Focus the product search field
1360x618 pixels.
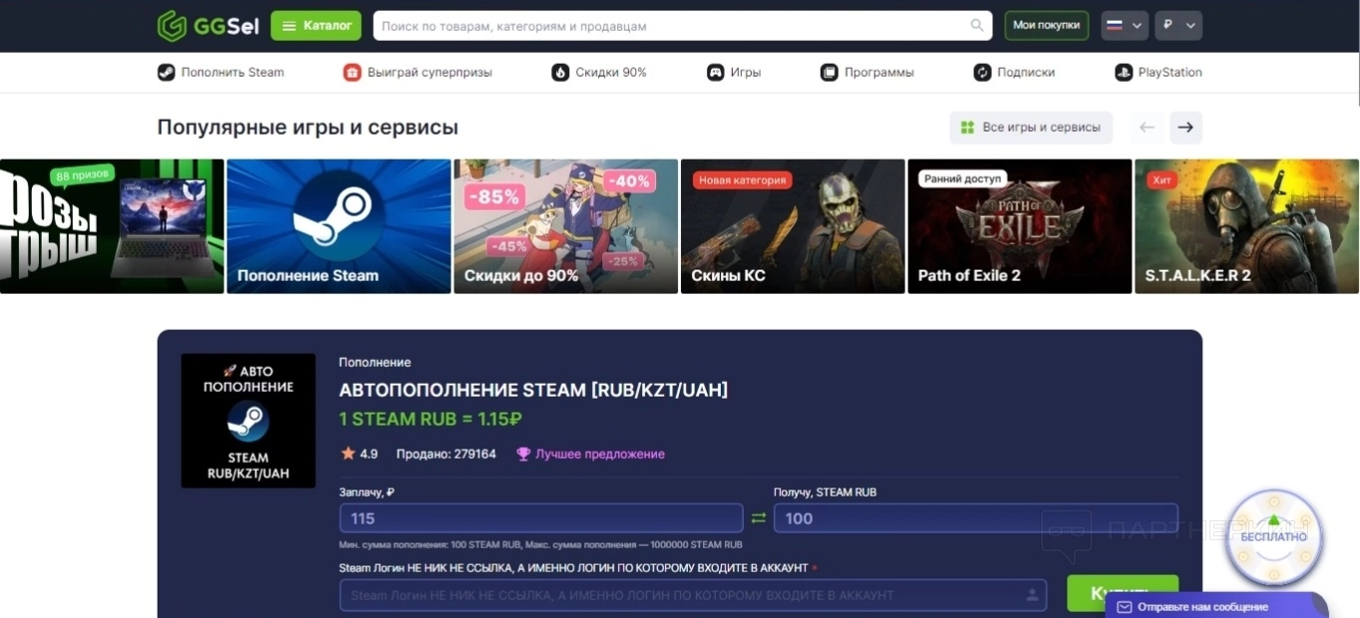tap(682, 26)
